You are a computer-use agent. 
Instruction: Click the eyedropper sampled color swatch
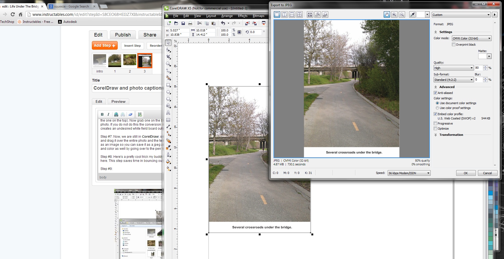(421, 14)
